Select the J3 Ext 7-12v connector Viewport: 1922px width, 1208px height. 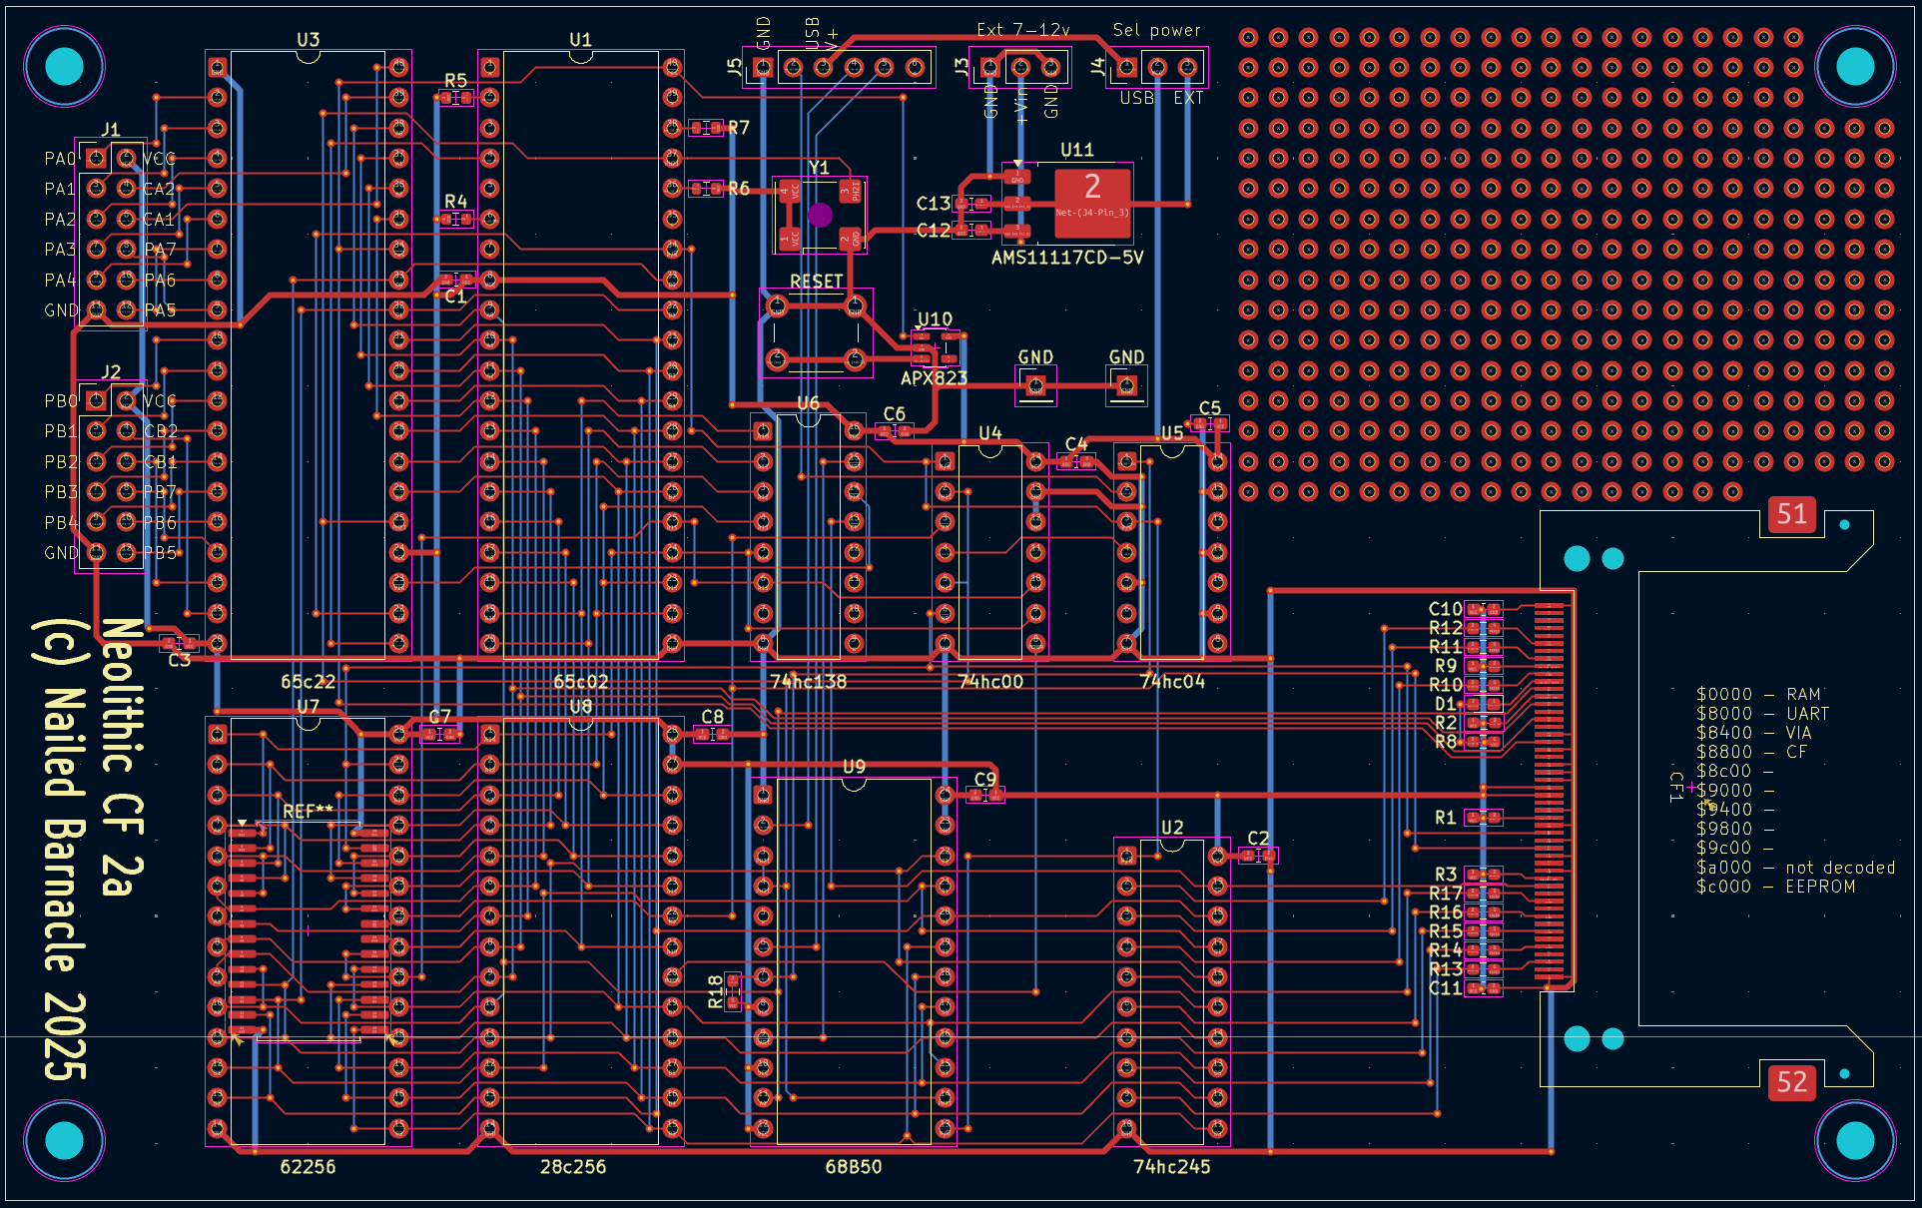[1020, 68]
